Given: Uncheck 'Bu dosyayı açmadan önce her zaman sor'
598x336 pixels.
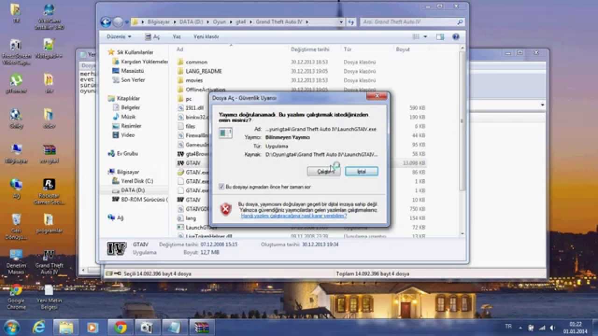Looking at the screenshot, I should pyautogui.click(x=222, y=187).
